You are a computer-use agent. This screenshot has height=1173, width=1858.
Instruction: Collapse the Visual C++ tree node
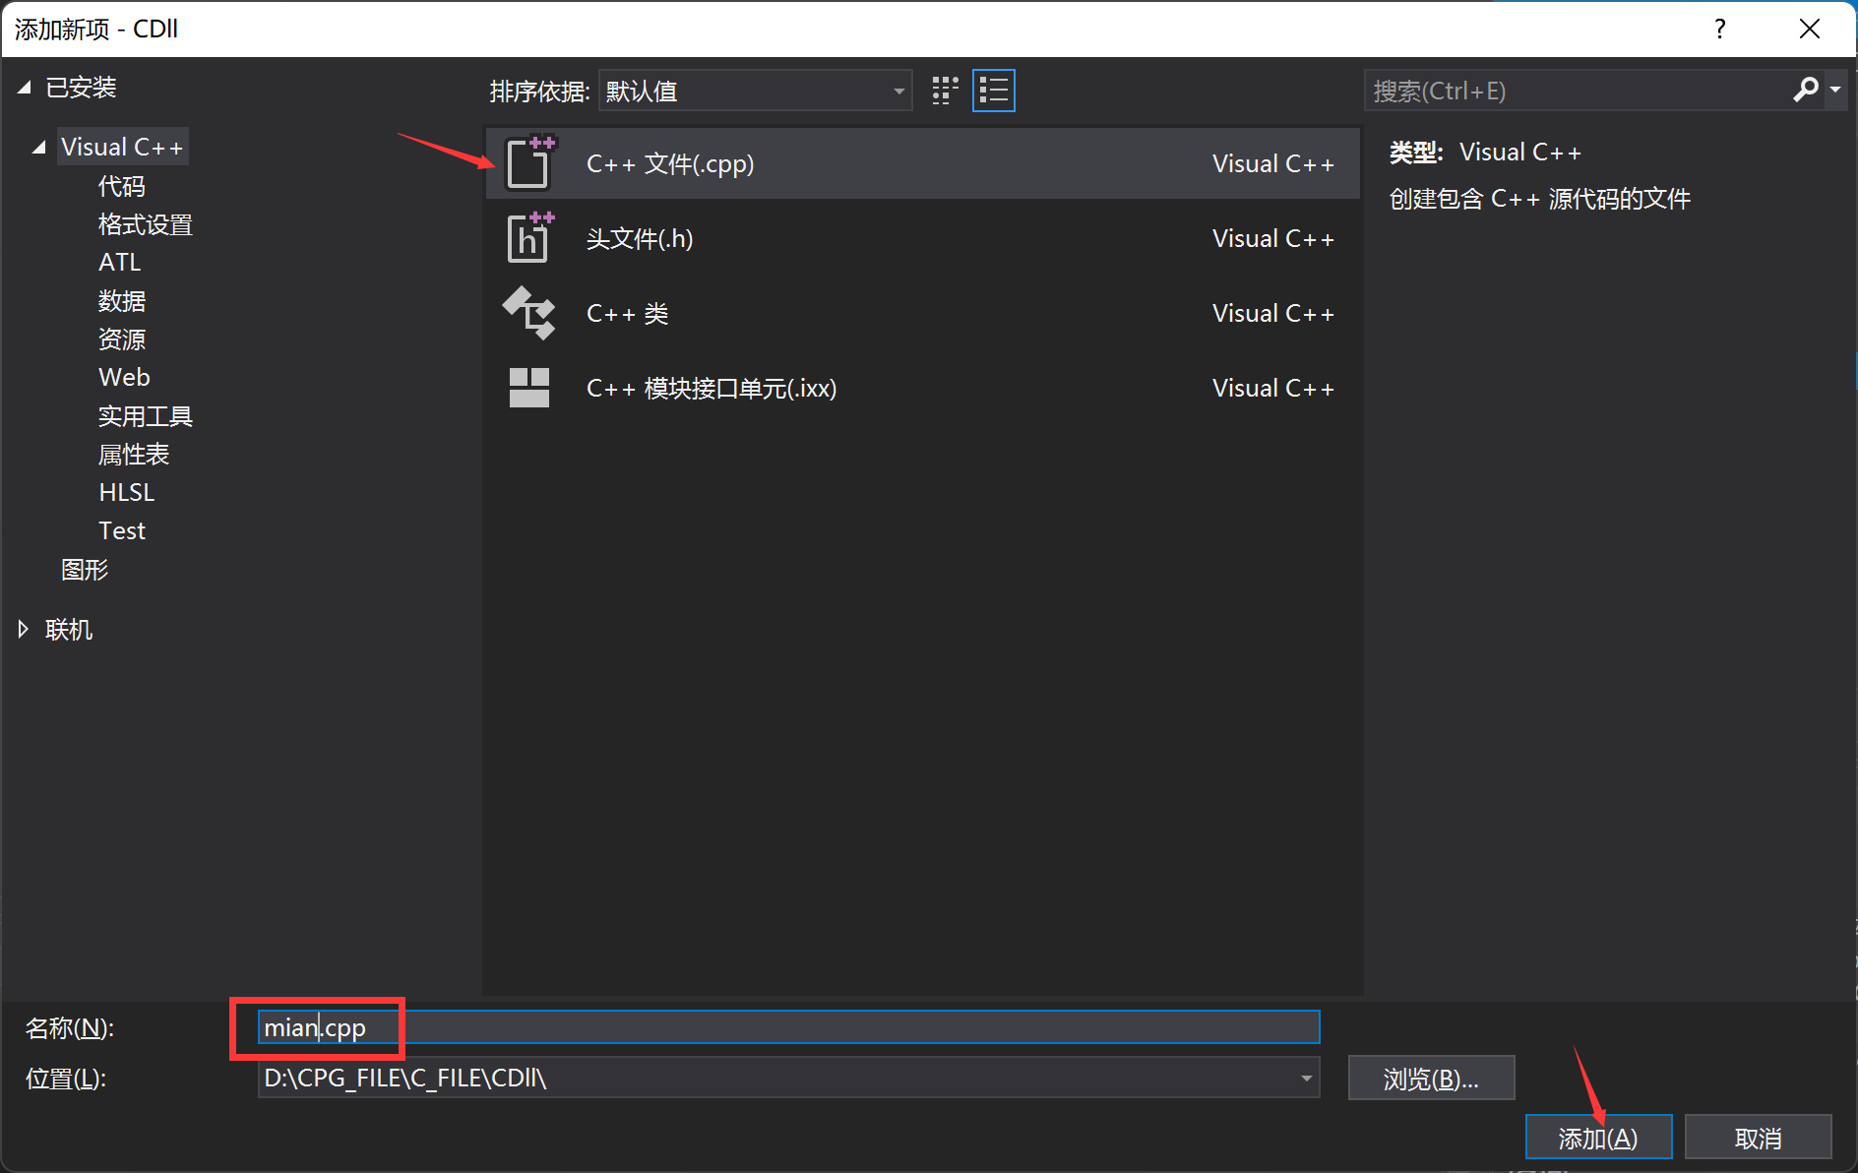[39, 148]
